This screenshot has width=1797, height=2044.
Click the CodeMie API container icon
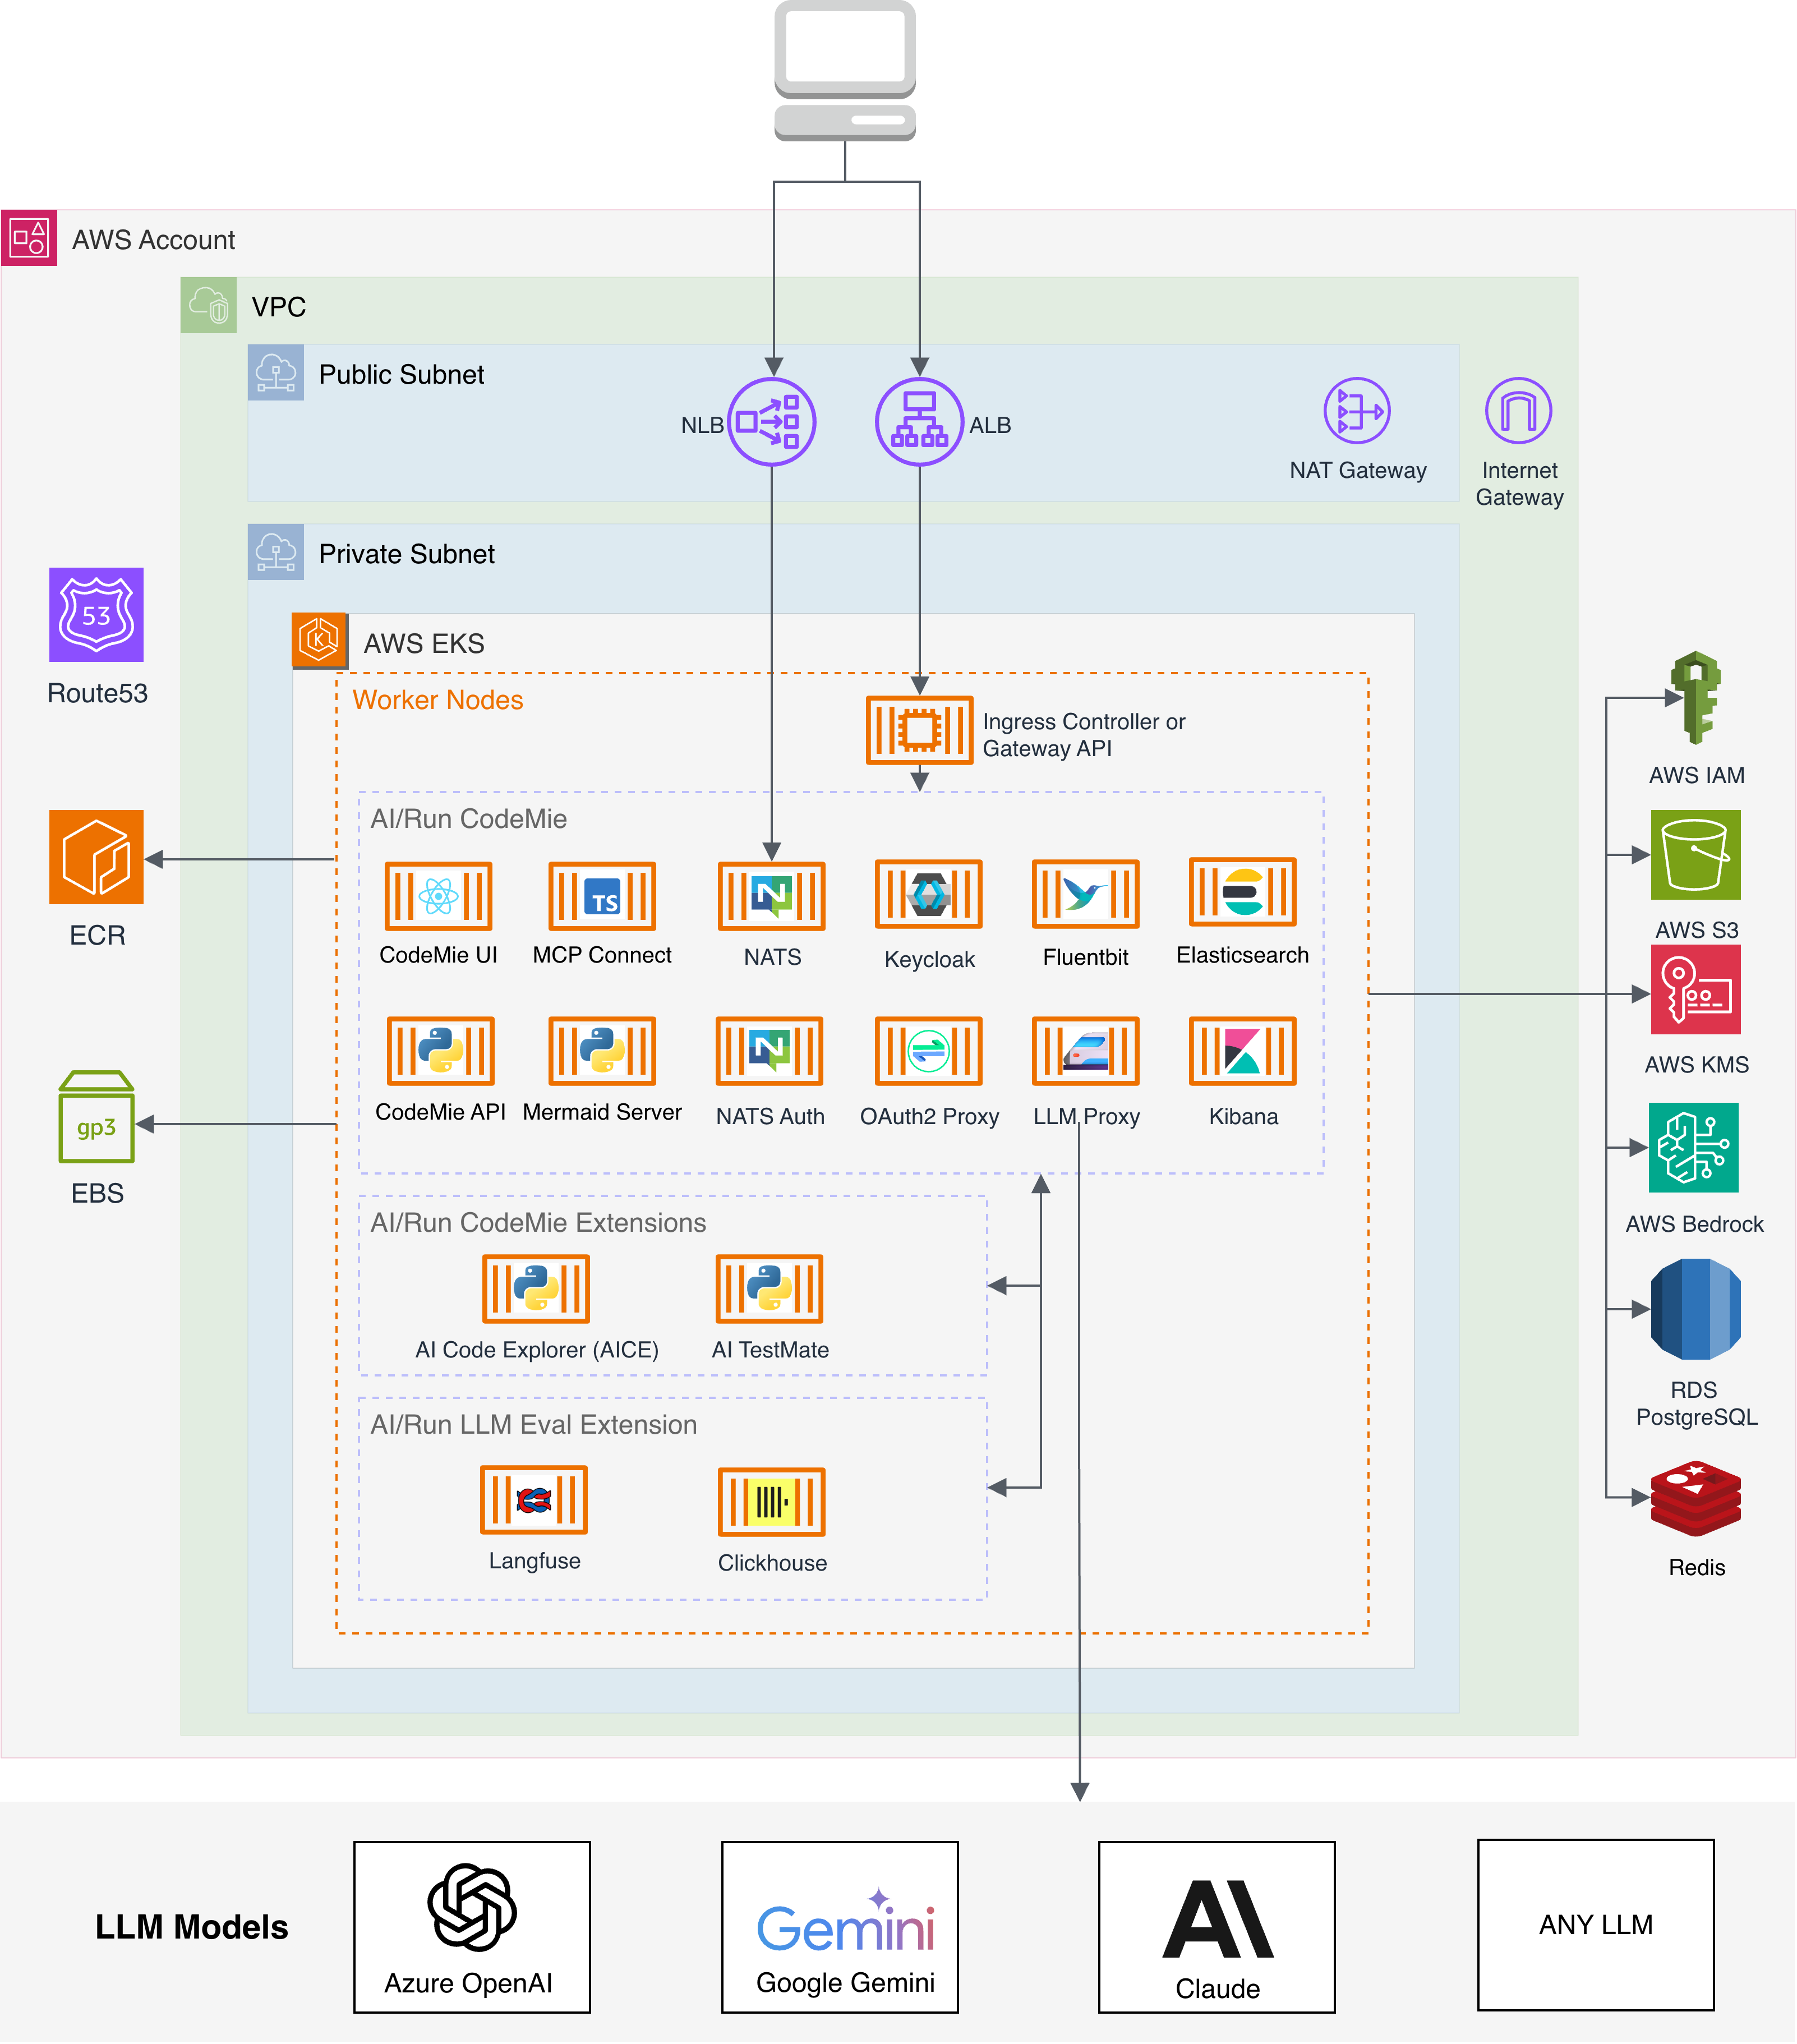tap(441, 1051)
